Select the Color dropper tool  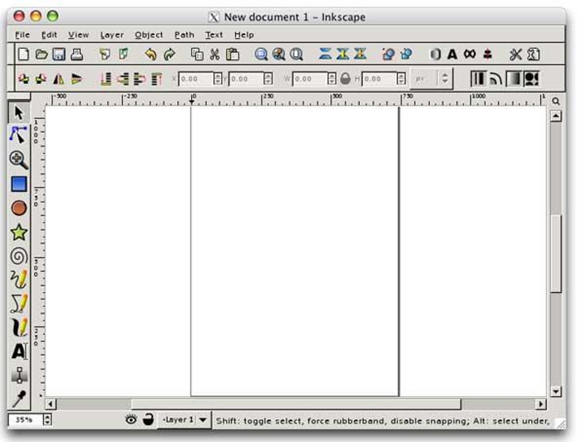click(x=19, y=398)
